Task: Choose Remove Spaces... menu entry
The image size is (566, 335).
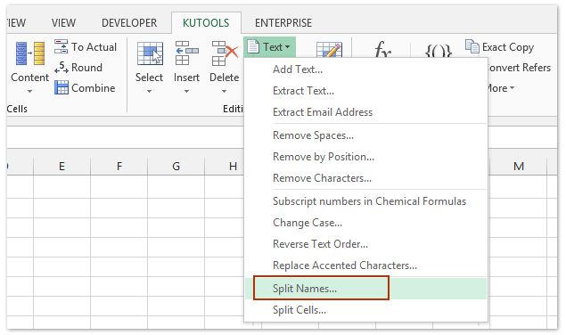Action: [365, 135]
